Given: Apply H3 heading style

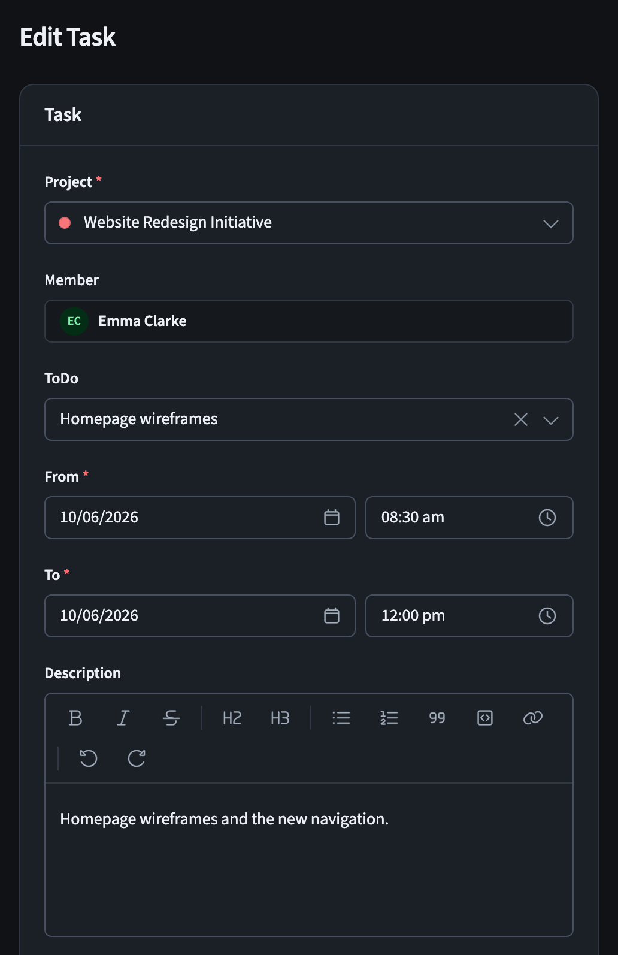Looking at the screenshot, I should 280,718.
